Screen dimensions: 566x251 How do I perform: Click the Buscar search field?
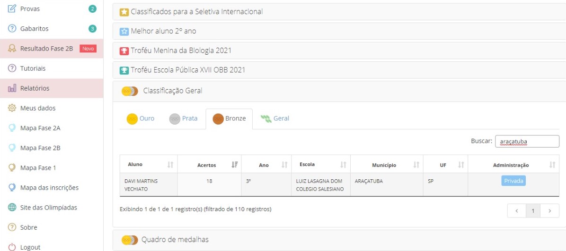(527, 142)
